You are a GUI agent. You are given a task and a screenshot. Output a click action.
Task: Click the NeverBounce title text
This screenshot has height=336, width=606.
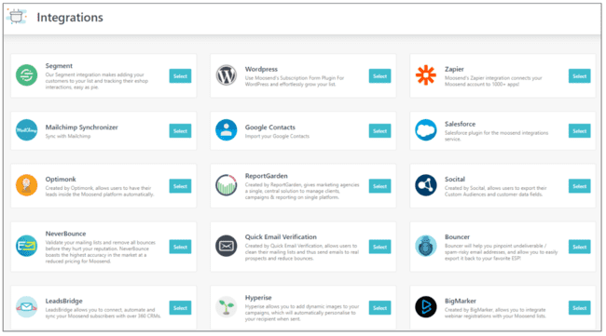(65, 234)
